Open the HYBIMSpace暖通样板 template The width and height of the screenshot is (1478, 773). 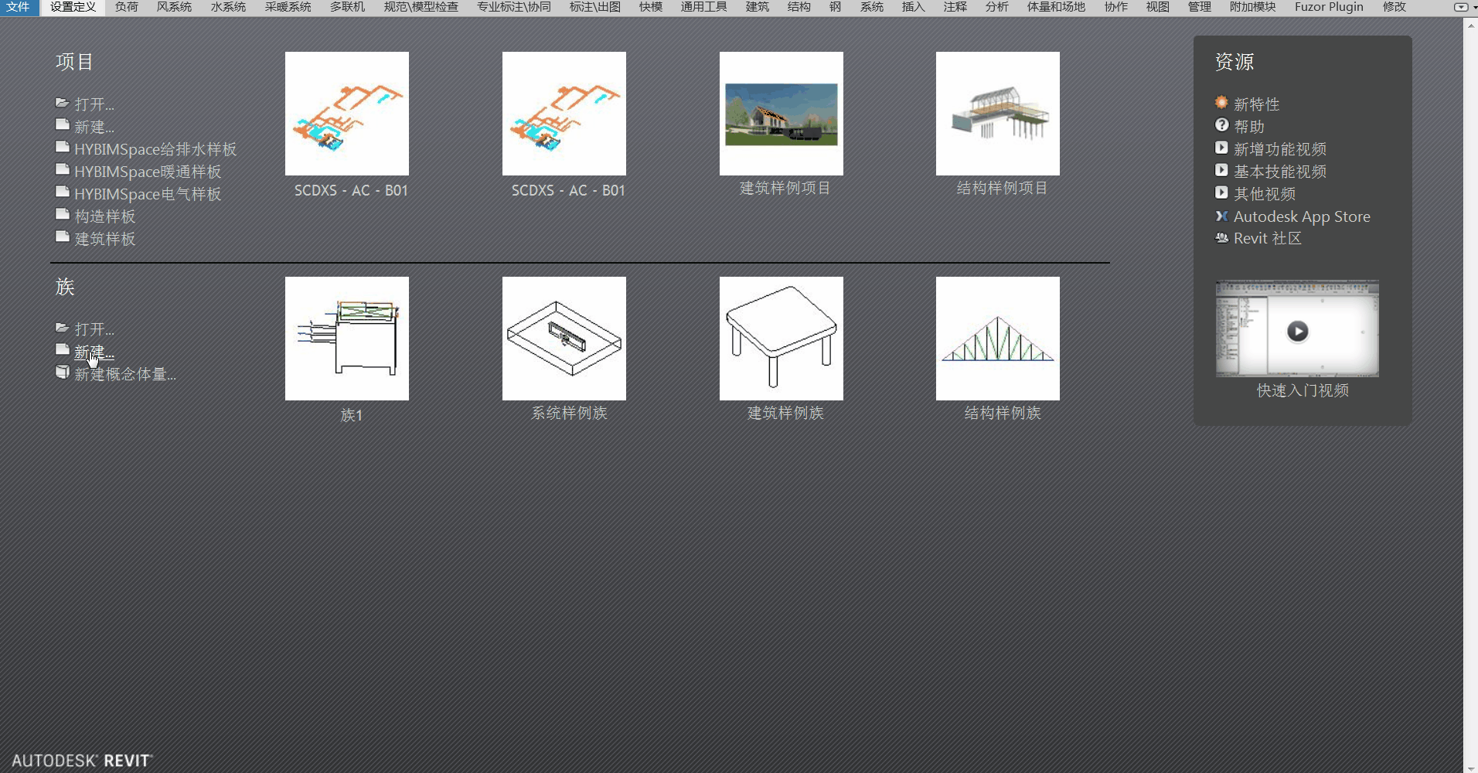click(148, 172)
